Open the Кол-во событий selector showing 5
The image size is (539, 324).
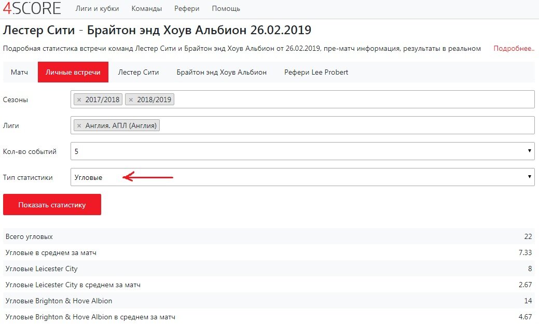301,151
